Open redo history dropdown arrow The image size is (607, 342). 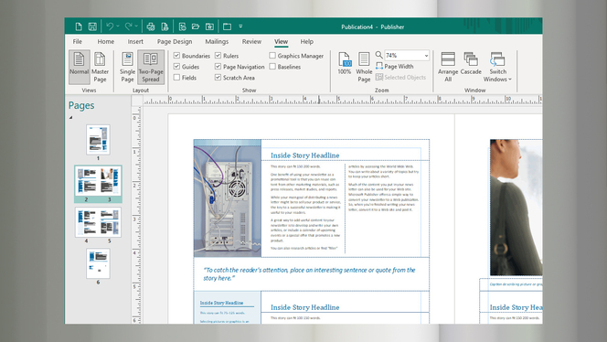click(x=136, y=27)
